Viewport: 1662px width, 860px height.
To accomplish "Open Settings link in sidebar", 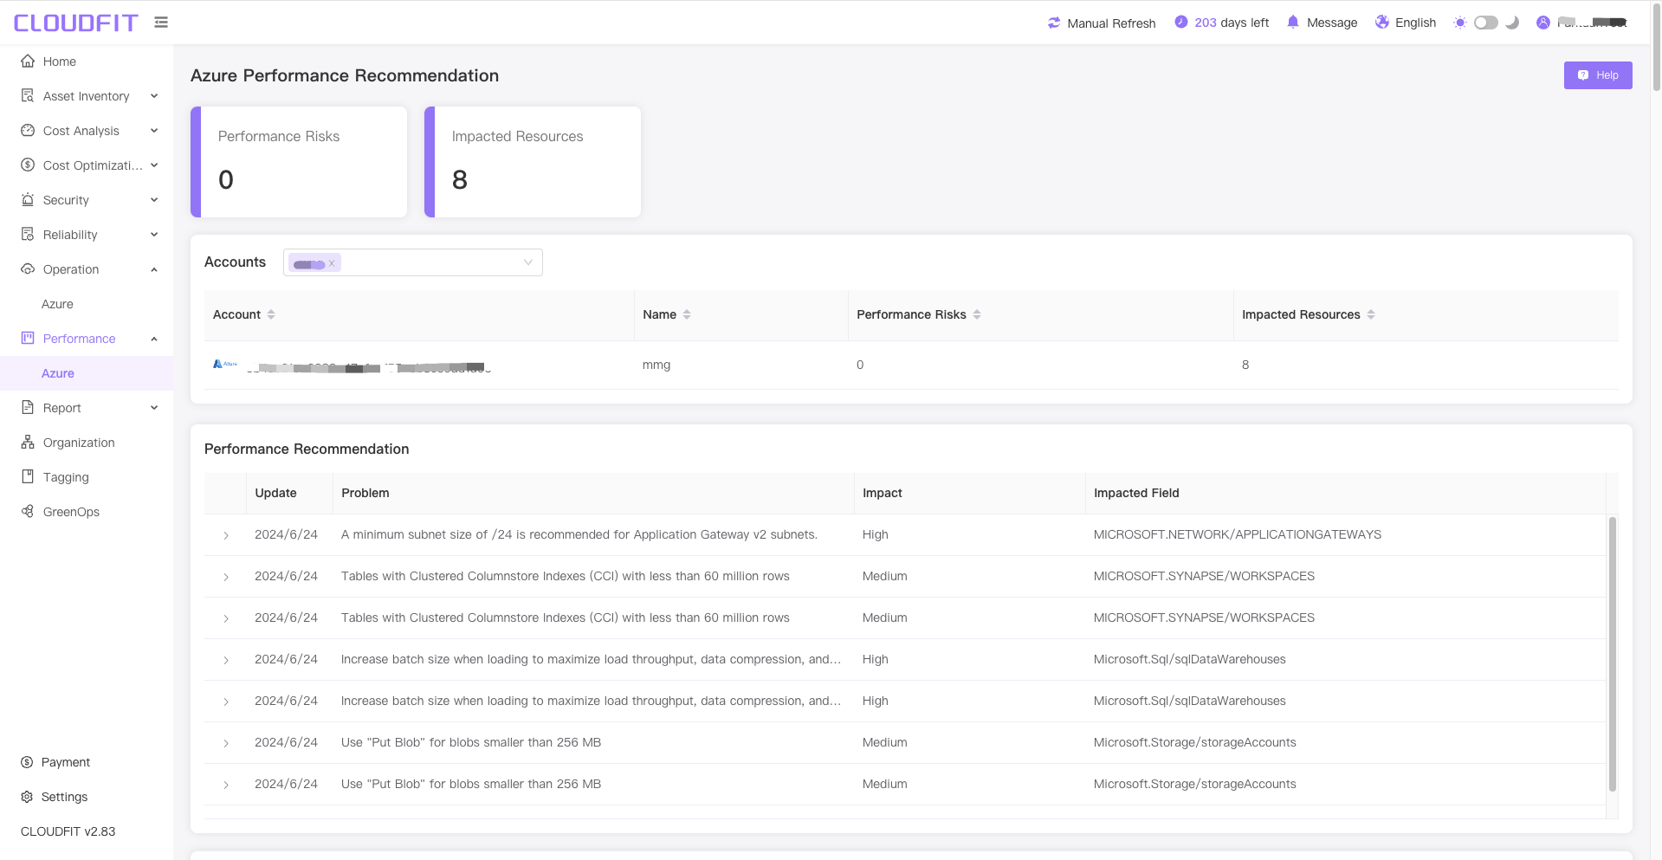I will pyautogui.click(x=65, y=797).
